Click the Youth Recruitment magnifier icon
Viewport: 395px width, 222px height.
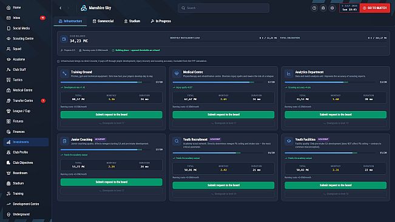177,141
